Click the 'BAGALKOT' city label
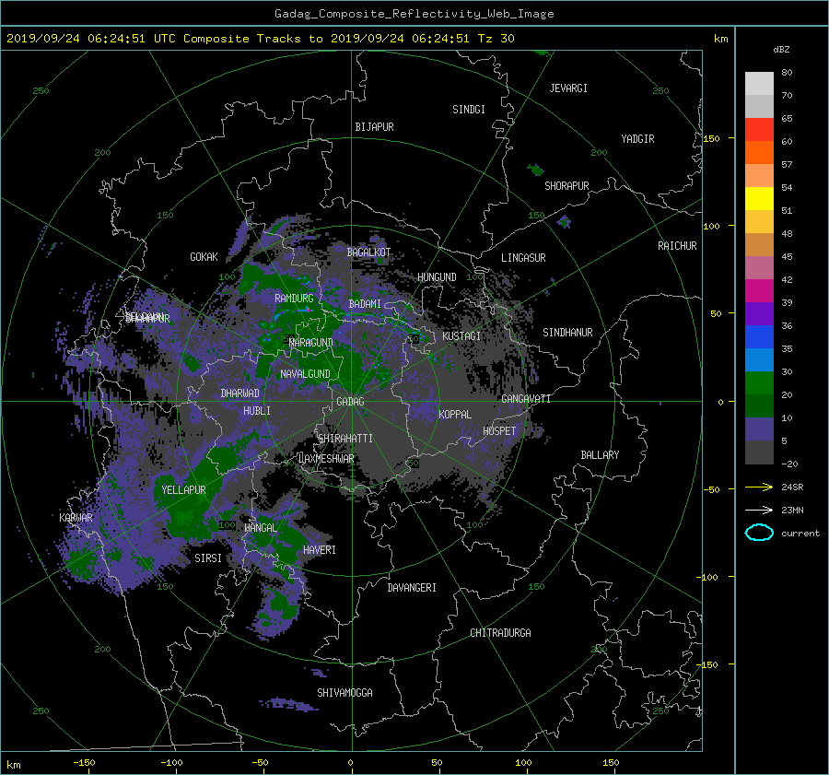This screenshot has height=775, width=829. (368, 252)
